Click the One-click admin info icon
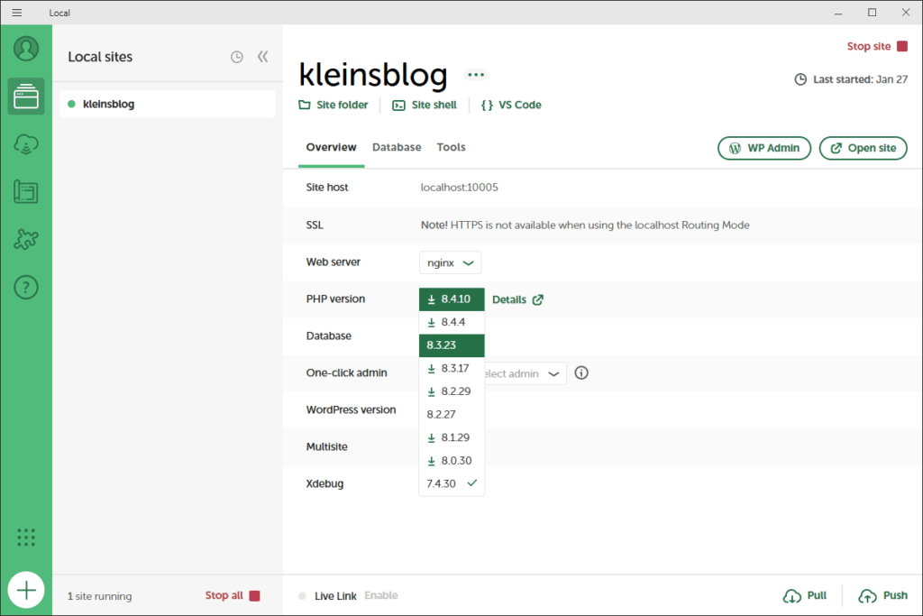 [581, 372]
